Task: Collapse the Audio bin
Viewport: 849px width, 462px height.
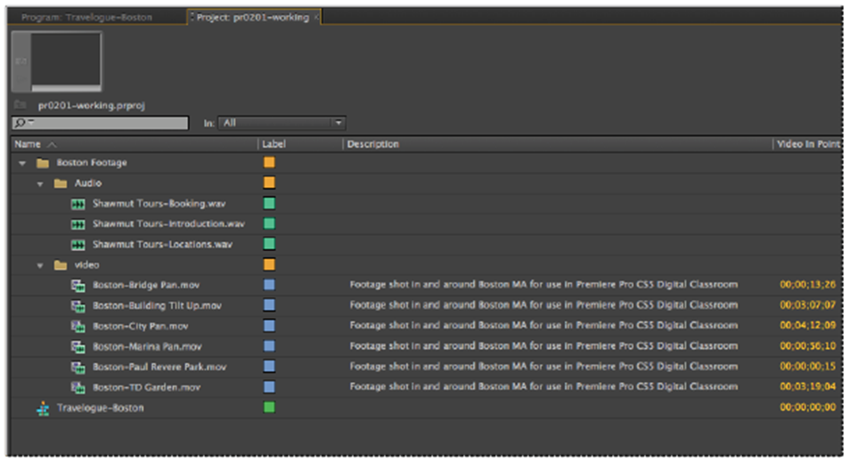Action: click(40, 184)
